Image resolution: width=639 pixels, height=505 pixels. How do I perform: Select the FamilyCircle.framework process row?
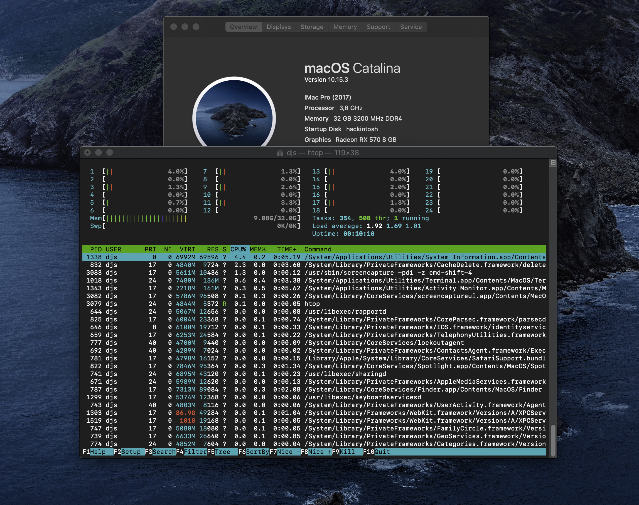(x=314, y=429)
